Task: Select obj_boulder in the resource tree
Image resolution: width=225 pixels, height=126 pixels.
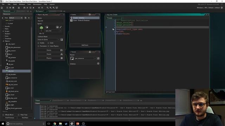Action: point(12,75)
